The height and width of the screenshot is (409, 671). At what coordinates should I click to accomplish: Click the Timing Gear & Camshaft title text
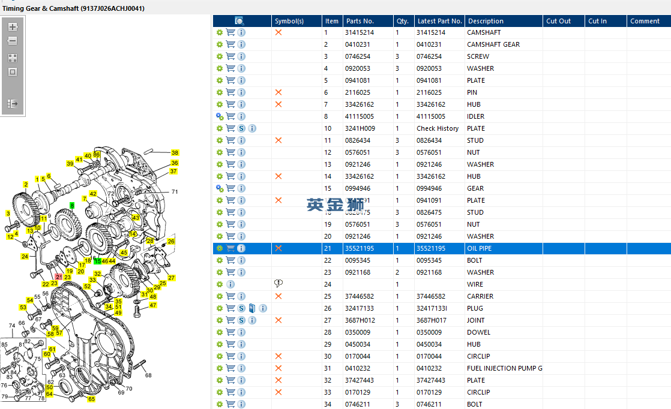pyautogui.click(x=73, y=8)
